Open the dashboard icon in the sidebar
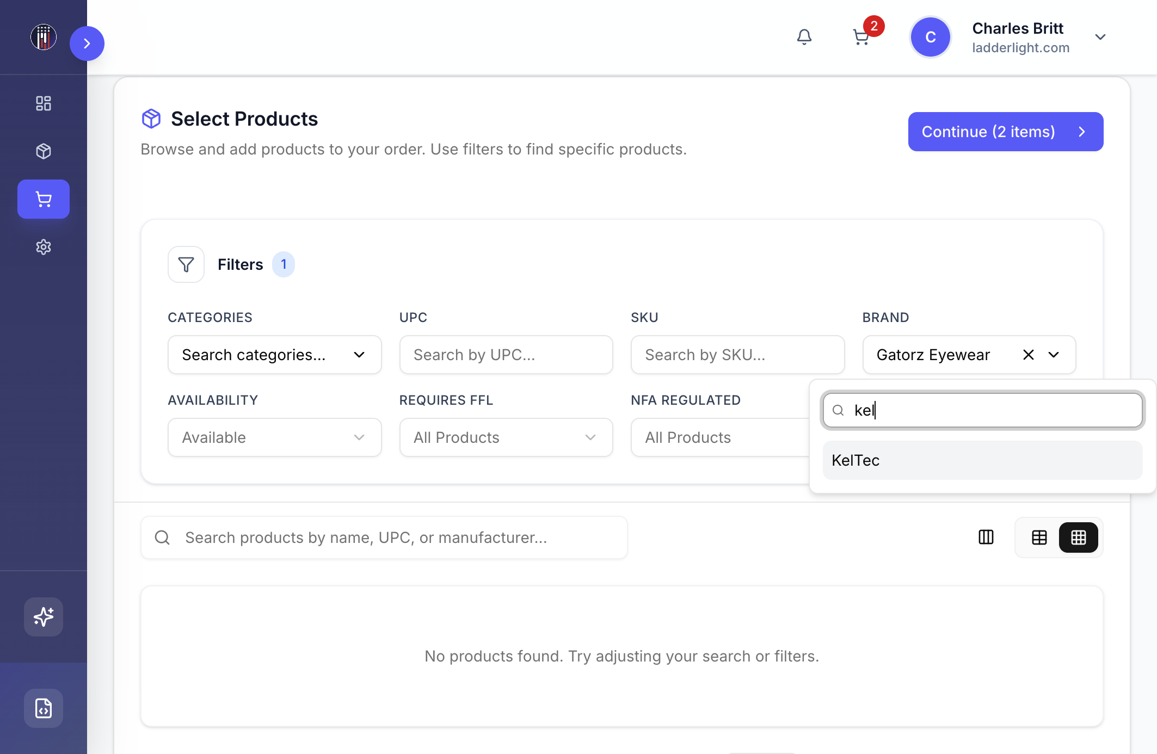This screenshot has height=754, width=1157. coord(44,103)
